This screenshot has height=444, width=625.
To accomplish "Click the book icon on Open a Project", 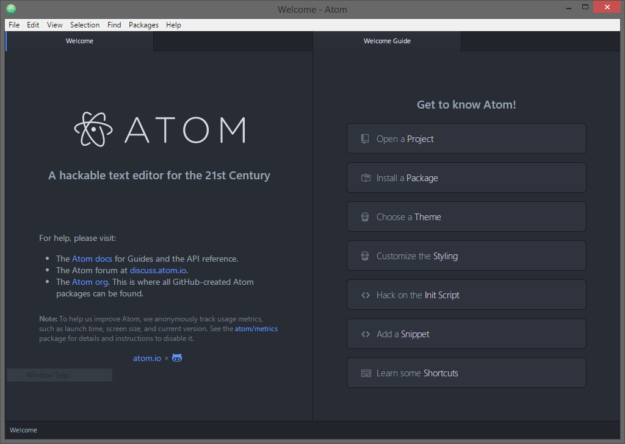I will [365, 138].
